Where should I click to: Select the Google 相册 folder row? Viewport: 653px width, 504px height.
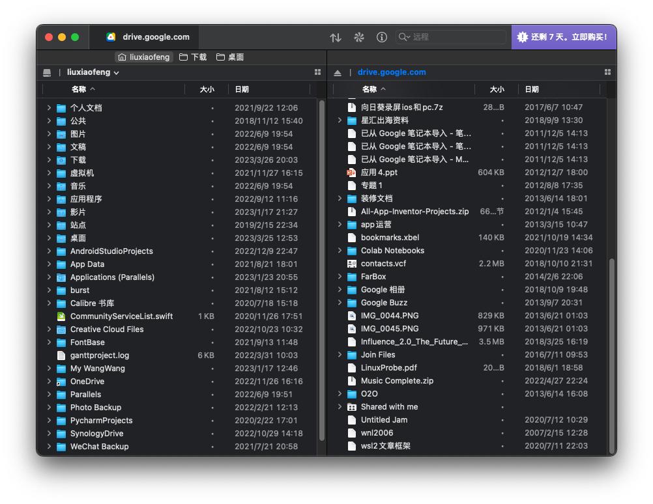tap(469, 289)
